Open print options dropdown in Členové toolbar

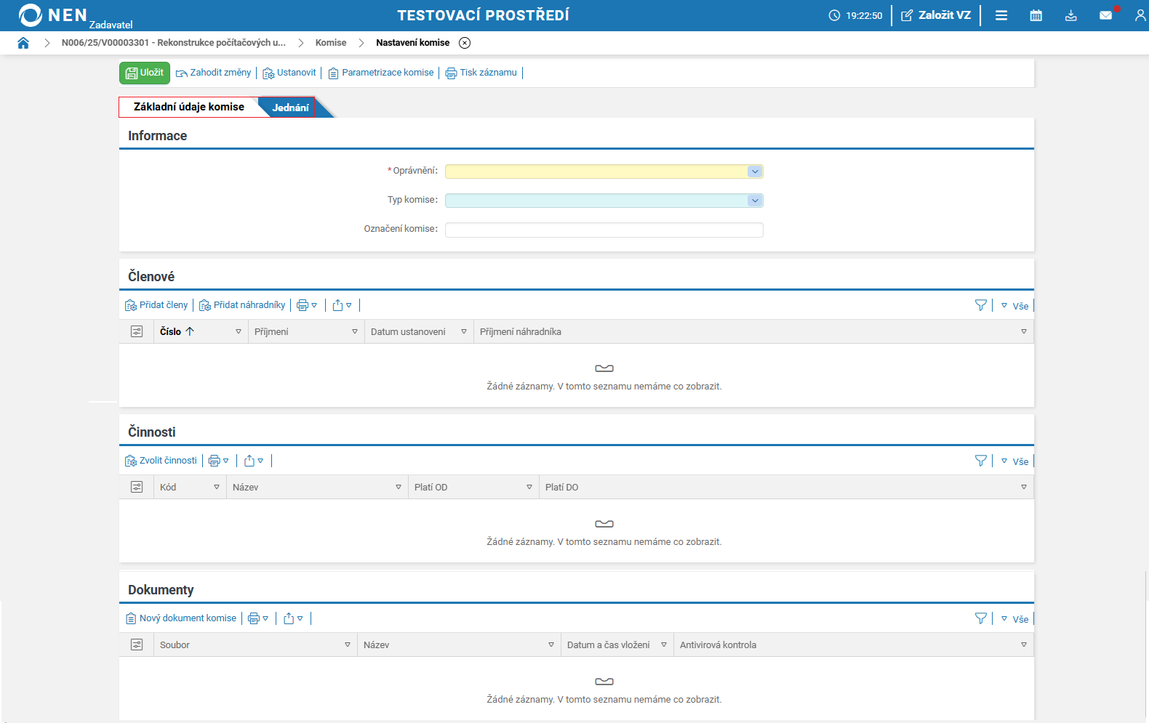(307, 305)
